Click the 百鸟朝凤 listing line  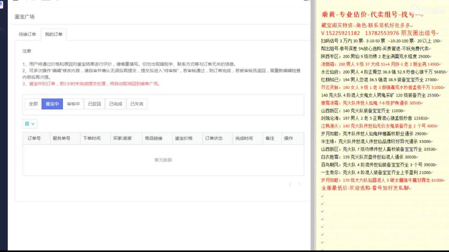pos(378,165)
